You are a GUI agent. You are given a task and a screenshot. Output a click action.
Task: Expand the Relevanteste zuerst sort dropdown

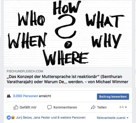coord(113,118)
